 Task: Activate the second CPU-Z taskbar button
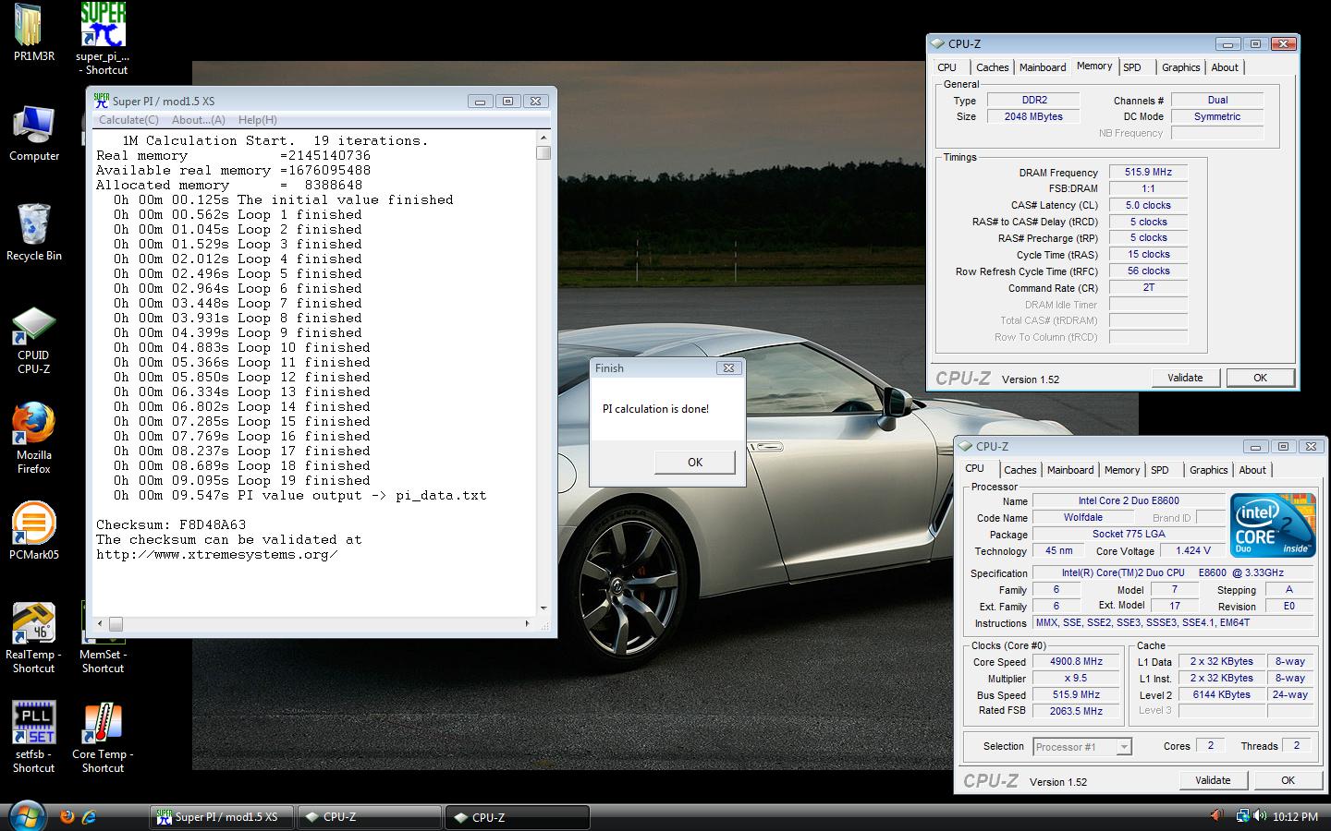(x=517, y=817)
